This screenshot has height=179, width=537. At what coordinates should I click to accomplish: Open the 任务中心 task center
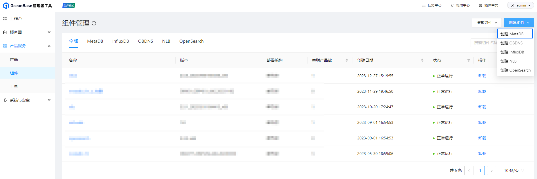(x=431, y=5)
